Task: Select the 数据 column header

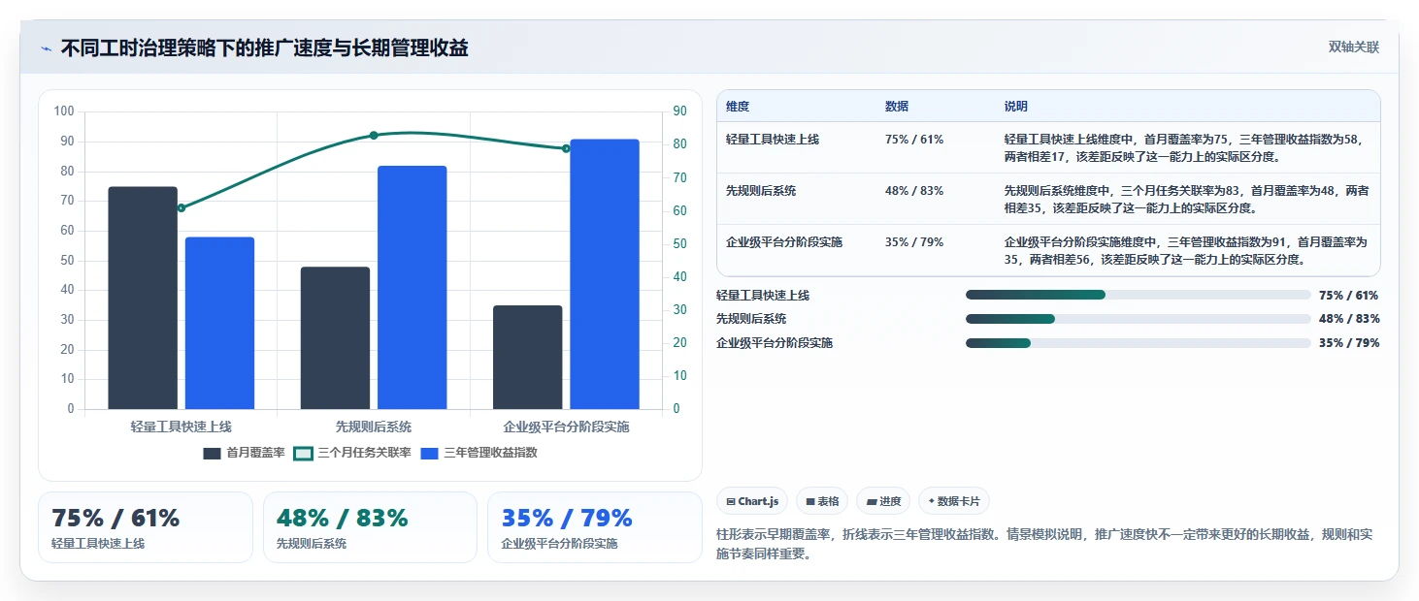Action: [897, 107]
